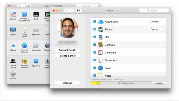Click the Account Details button

pos(67,50)
